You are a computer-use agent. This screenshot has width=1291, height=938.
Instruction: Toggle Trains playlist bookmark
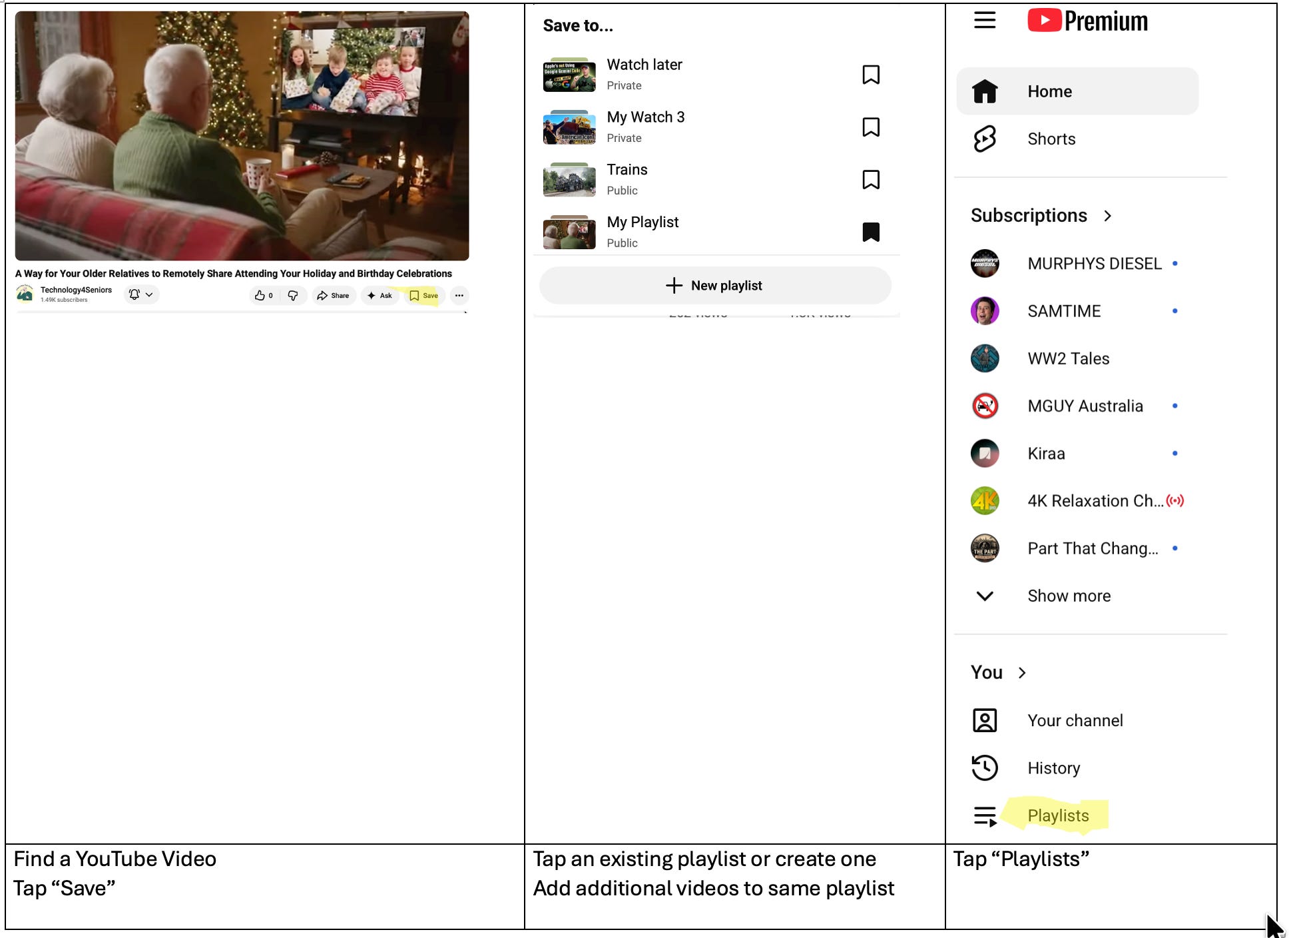click(x=871, y=180)
